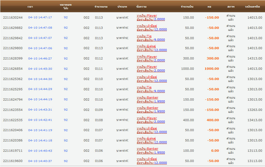Click the timestamp 04-10 14:40:37
Screen dimensions: 265x167
click(40, 161)
